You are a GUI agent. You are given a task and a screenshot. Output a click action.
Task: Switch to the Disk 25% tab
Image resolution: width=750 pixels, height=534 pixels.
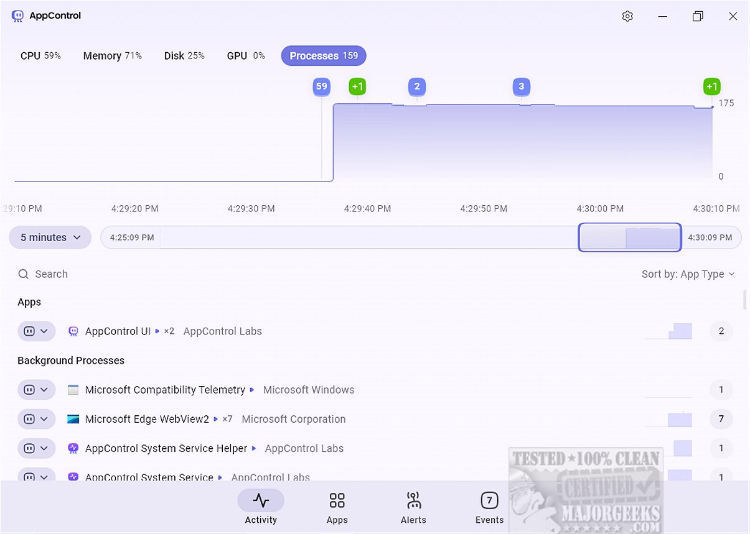(184, 55)
